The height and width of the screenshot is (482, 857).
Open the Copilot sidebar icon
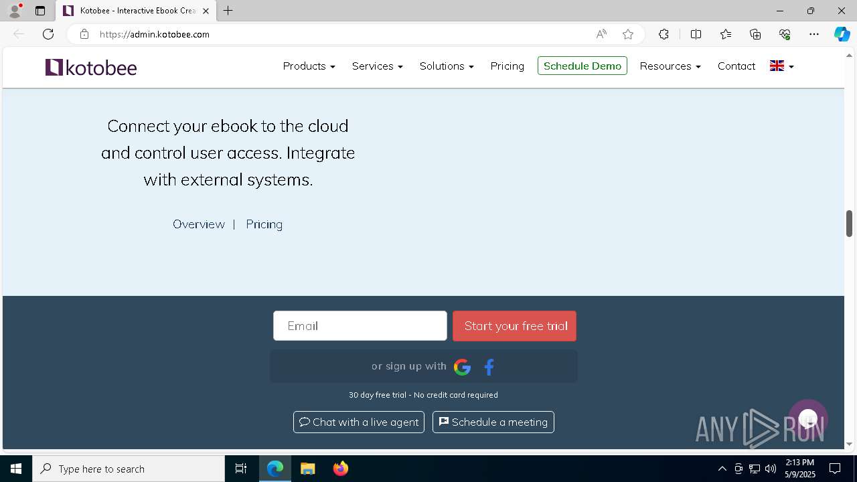[x=842, y=34]
